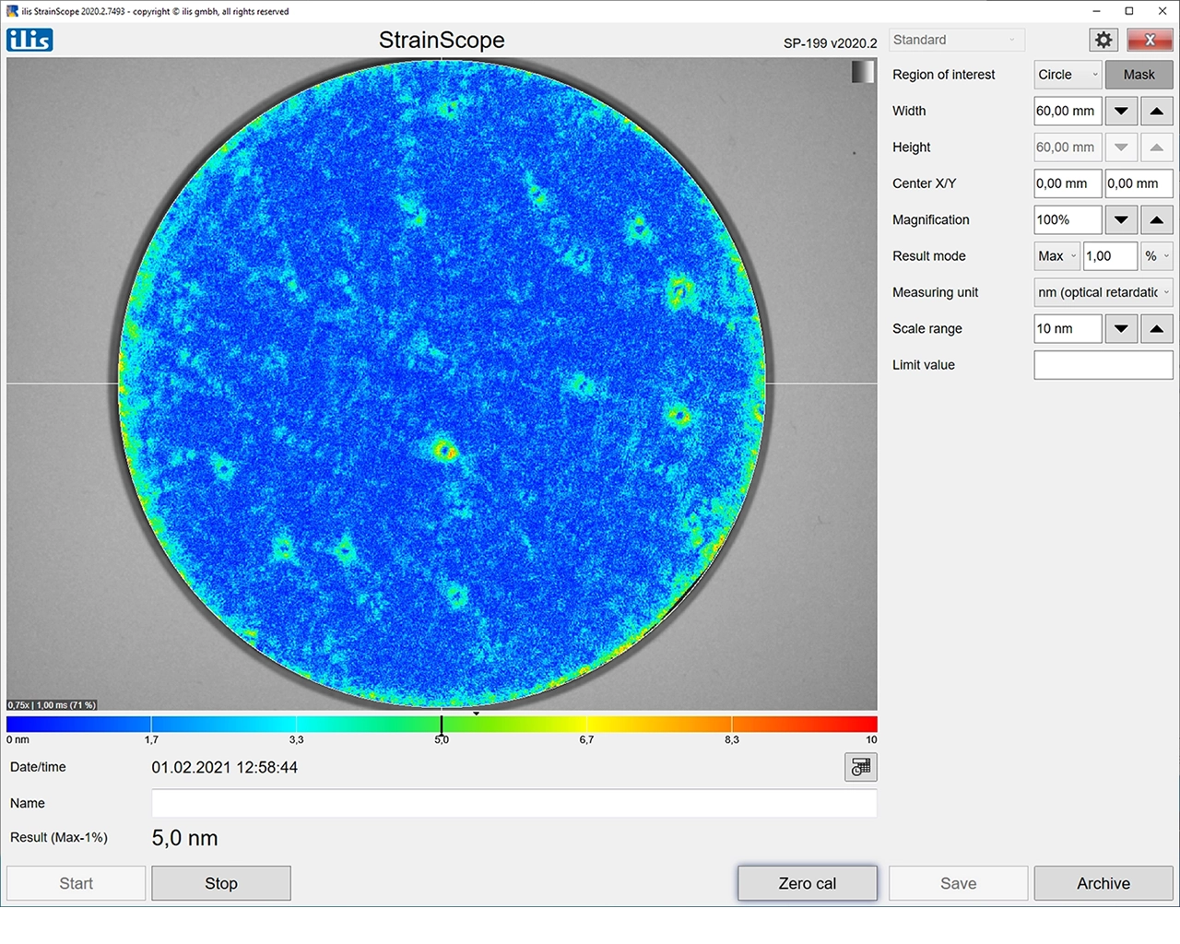Click Height up arrow
This screenshot has width=1180, height=944.
[1156, 147]
